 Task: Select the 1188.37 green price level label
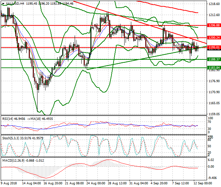click(x=214, y=59)
